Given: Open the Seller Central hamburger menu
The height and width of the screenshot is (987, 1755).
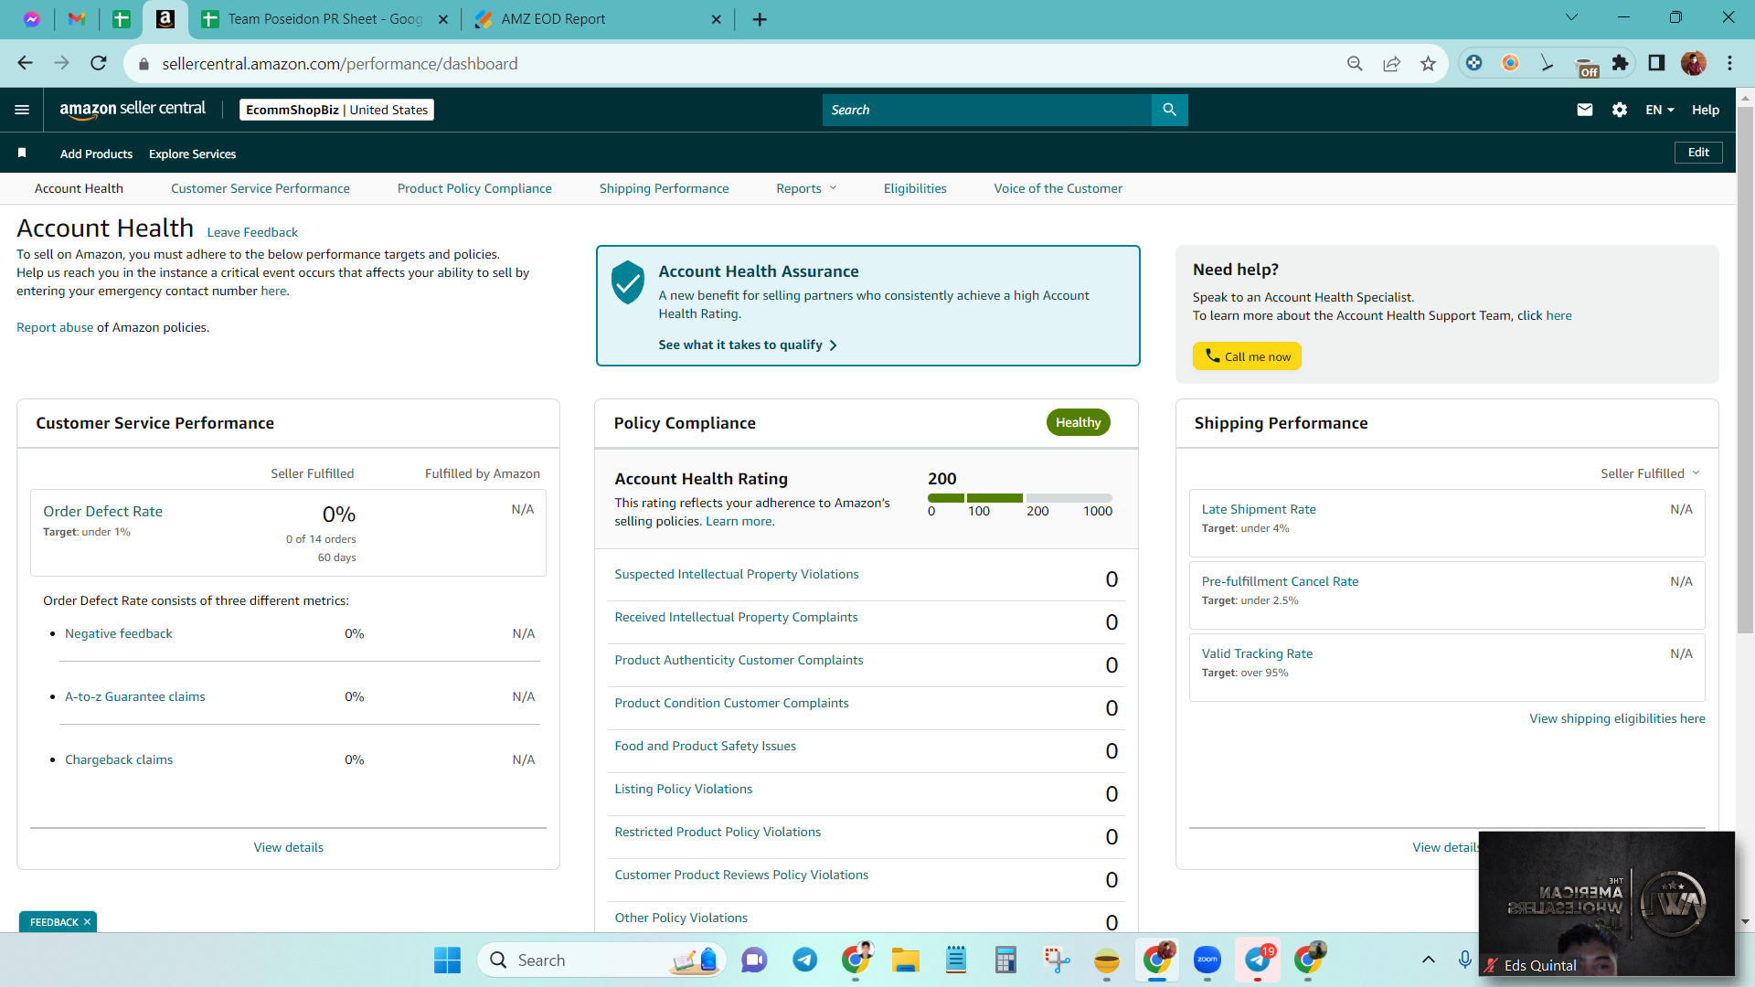Looking at the screenshot, I should coord(22,110).
